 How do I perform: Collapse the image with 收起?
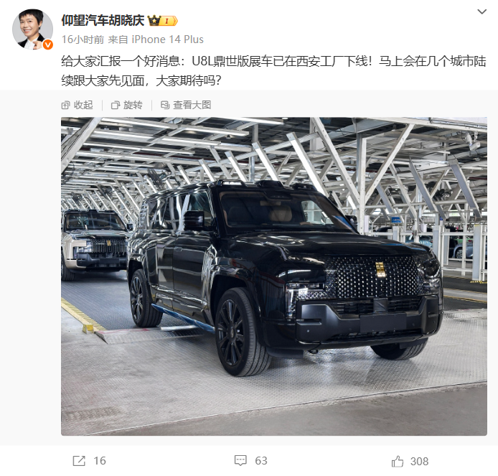click(77, 105)
